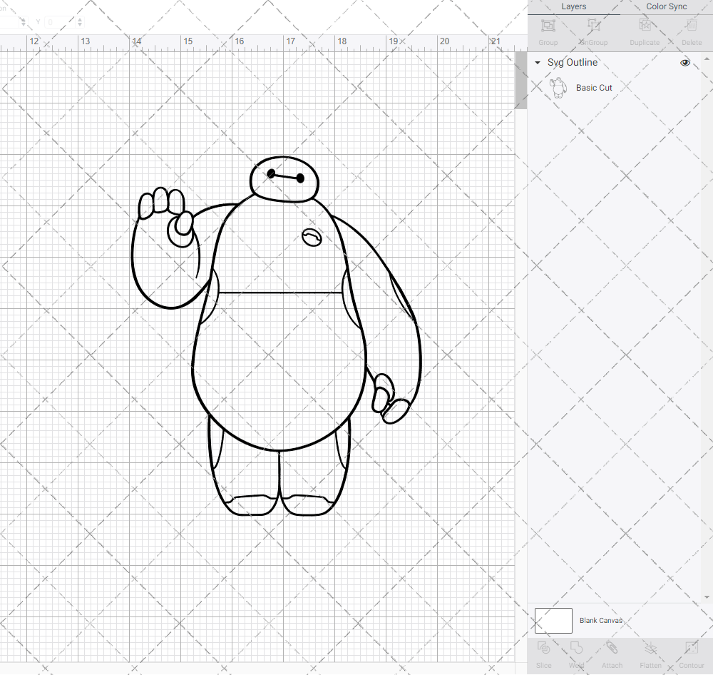Switch to the Layers tab
This screenshot has width=713, height=675.
point(573,6)
